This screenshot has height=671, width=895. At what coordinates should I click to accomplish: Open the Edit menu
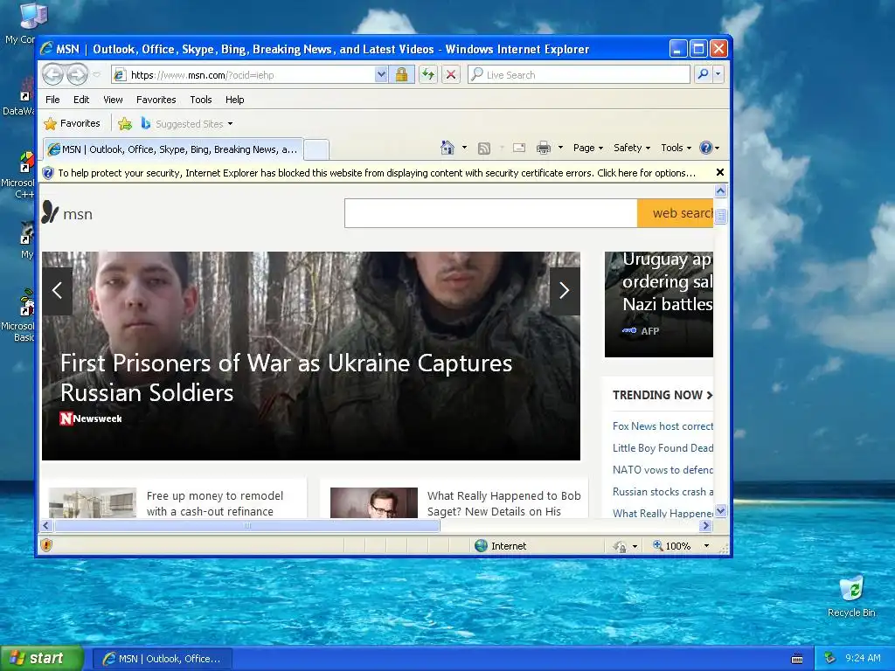pyautogui.click(x=81, y=100)
